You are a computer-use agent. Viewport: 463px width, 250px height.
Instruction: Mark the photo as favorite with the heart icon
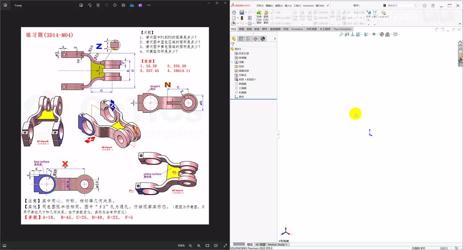(x=106, y=5)
